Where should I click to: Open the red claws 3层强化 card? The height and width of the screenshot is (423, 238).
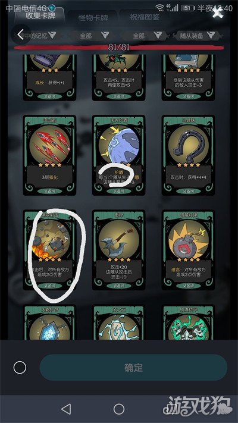(49, 155)
